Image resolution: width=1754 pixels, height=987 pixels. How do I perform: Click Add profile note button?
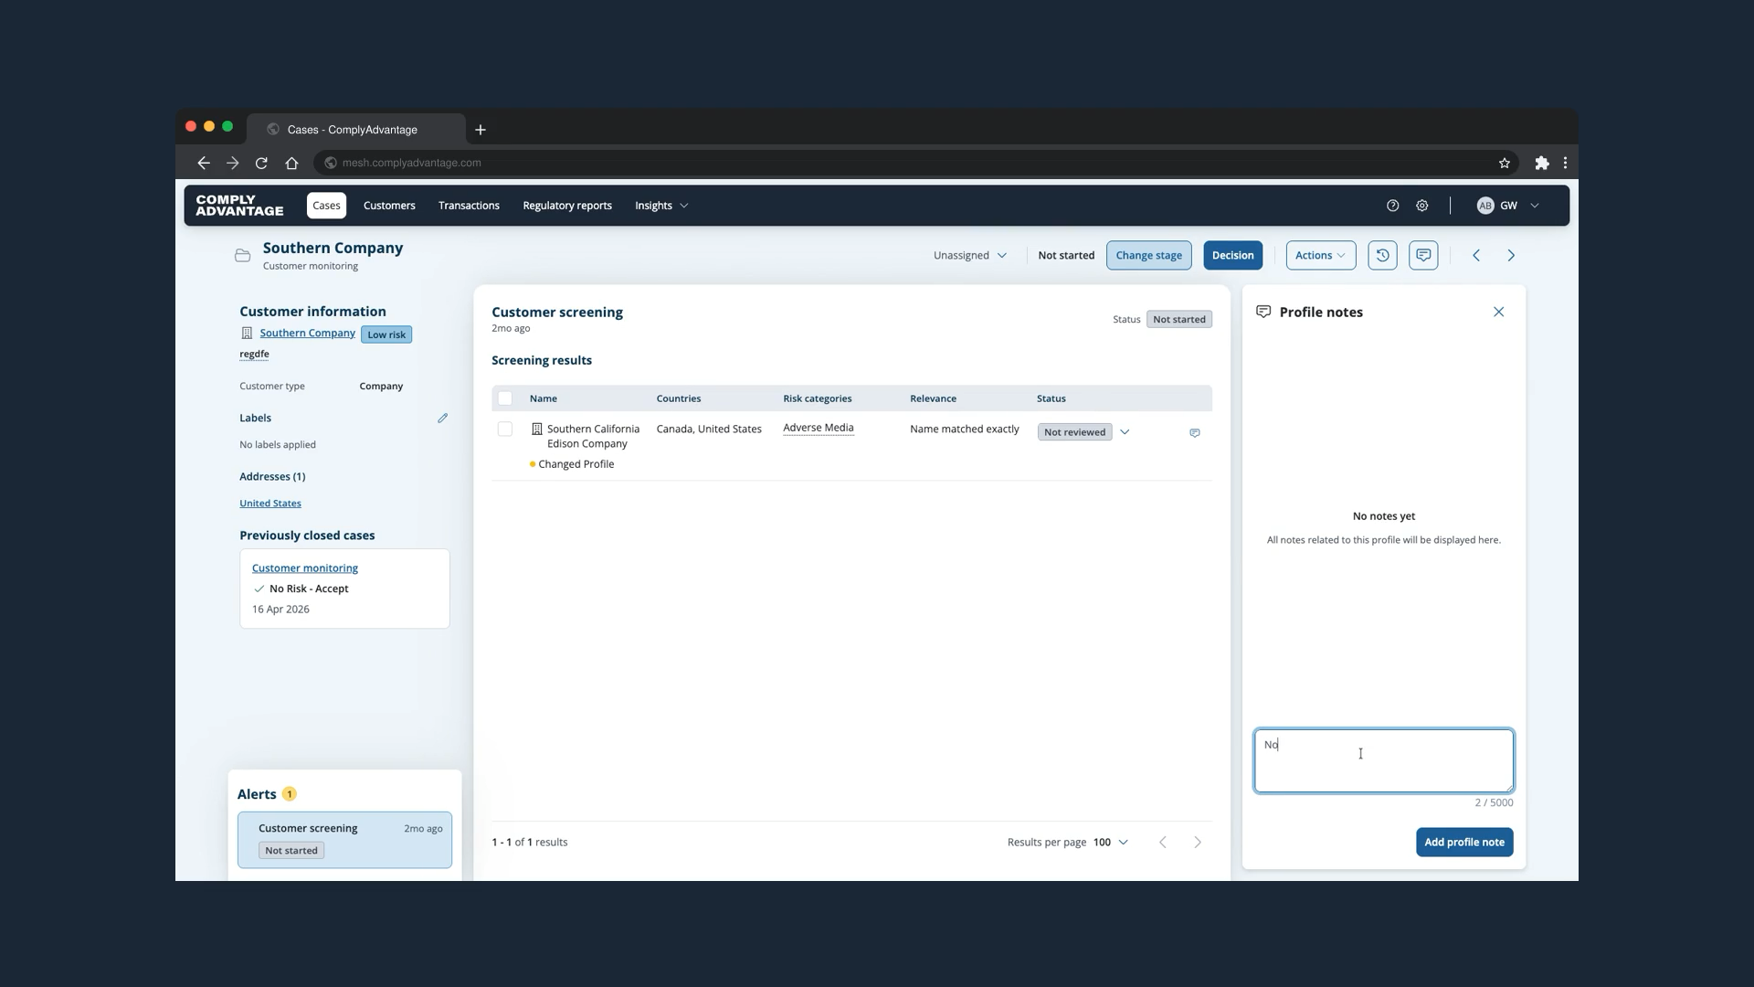(1463, 842)
